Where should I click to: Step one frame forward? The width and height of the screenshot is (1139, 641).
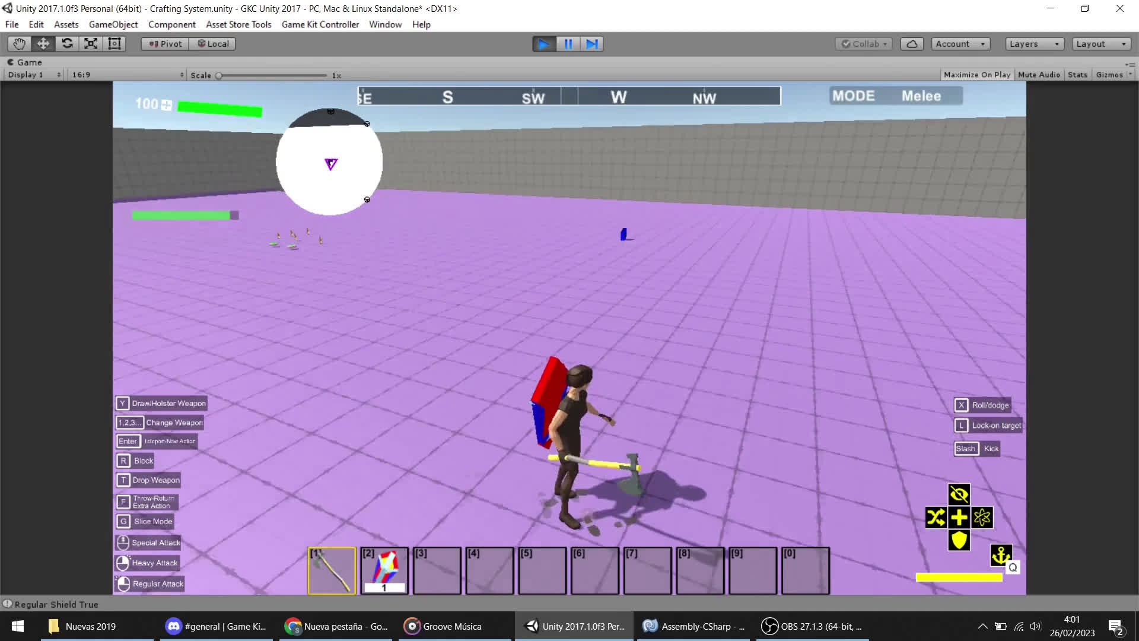pos(591,43)
